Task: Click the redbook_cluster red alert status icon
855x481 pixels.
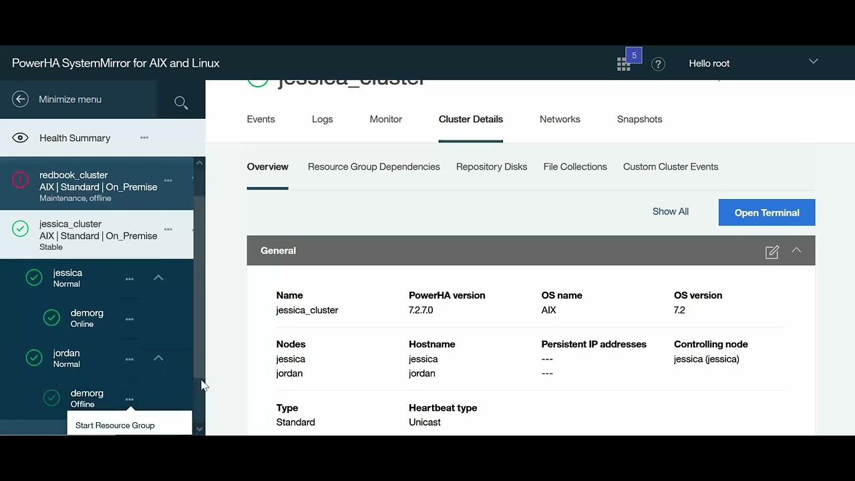Action: tap(20, 180)
